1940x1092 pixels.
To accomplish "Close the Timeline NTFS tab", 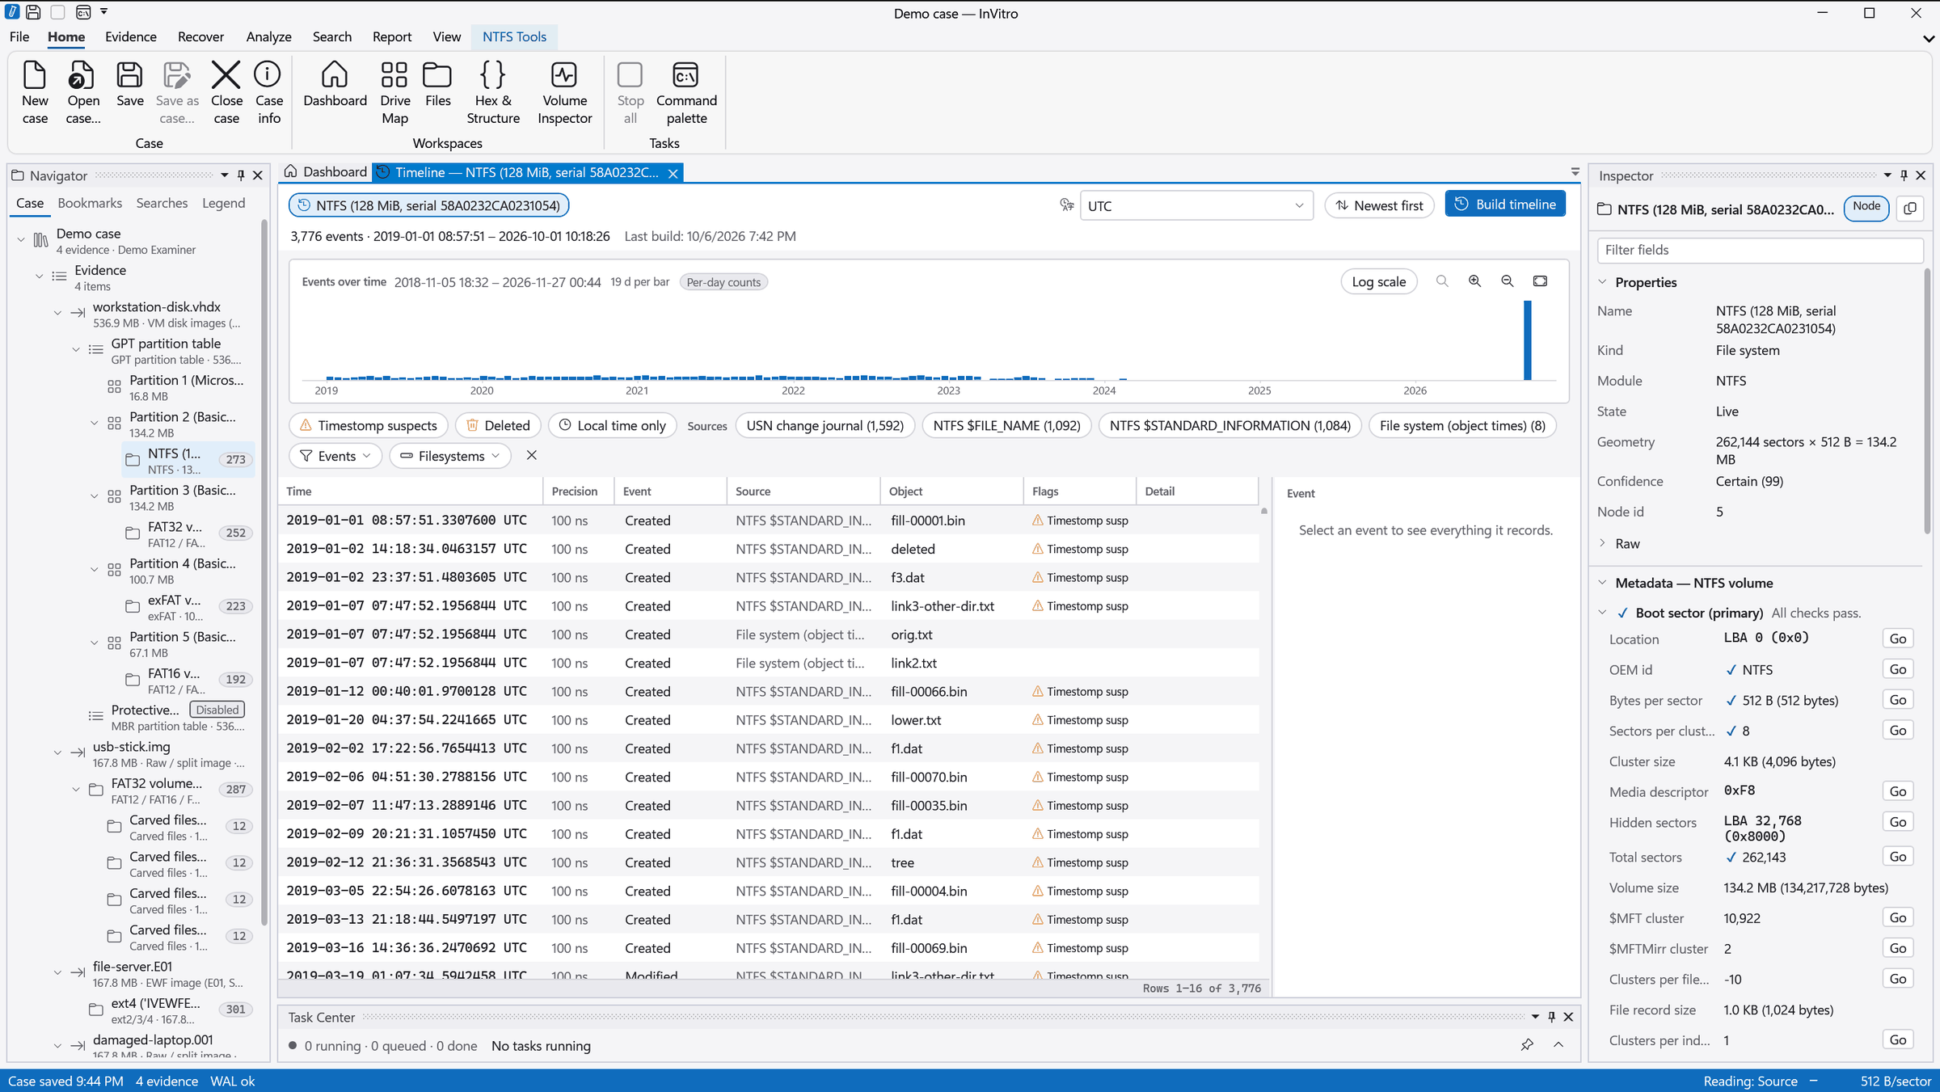I will pos(673,173).
